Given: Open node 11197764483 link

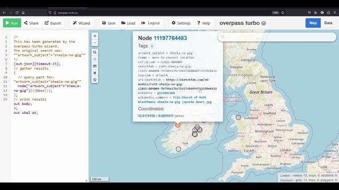Looking at the screenshot, I should pos(170,38).
